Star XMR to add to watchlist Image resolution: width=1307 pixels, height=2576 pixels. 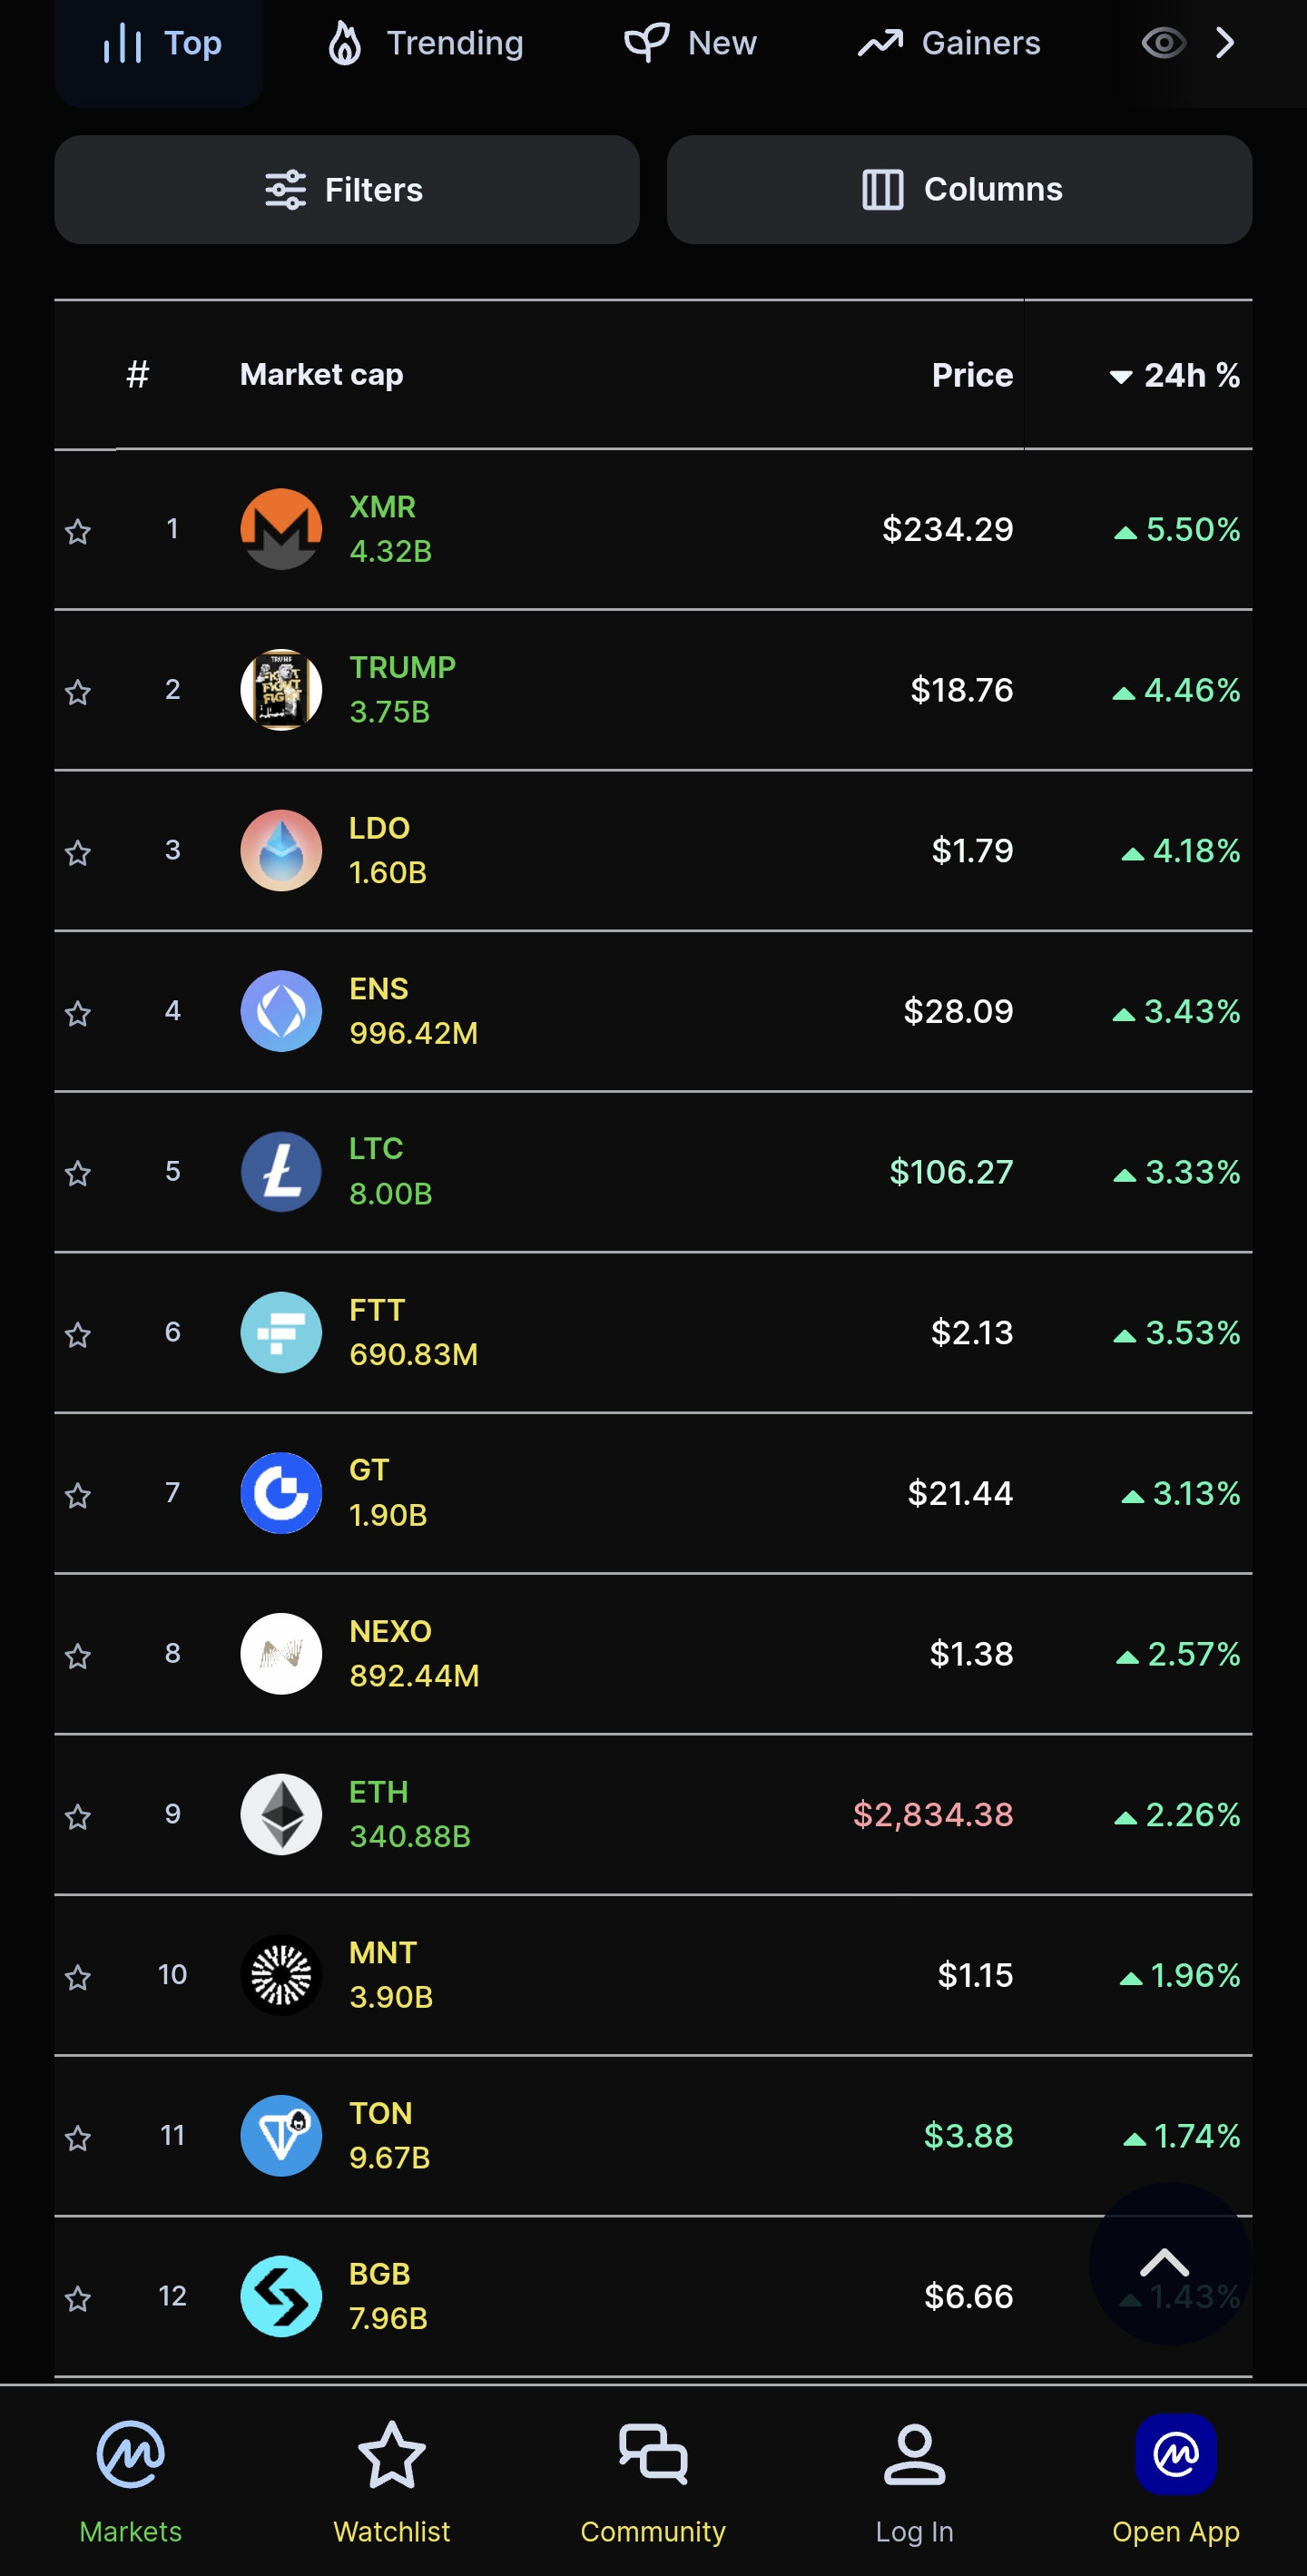coord(78,531)
